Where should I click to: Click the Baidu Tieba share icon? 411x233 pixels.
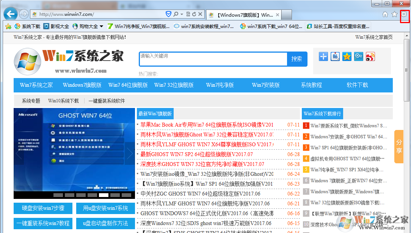pyautogui.click(x=335, y=56)
